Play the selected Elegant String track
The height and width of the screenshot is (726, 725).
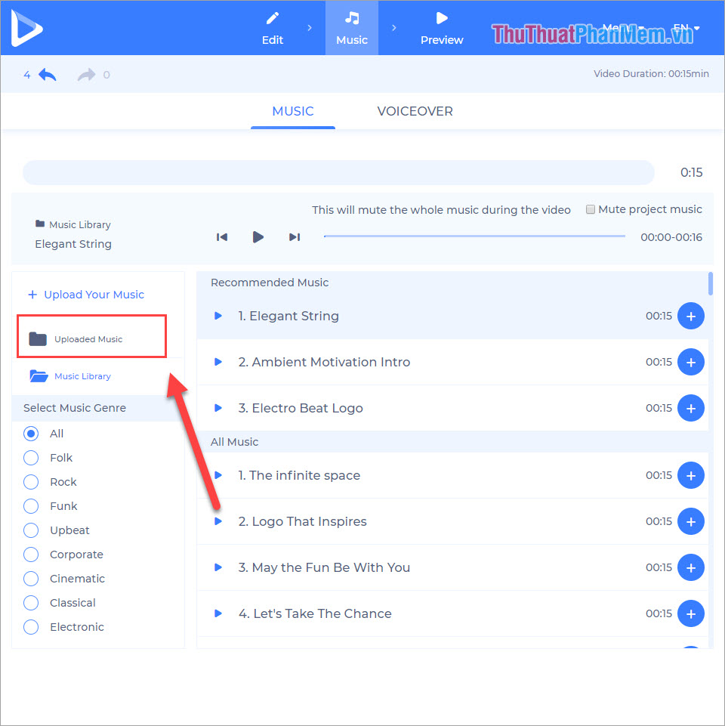(258, 237)
